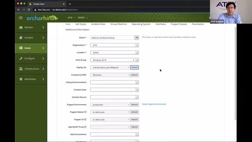Click the page vertical scrollbar
The height and width of the screenshot is (142, 252).
pos(235,74)
